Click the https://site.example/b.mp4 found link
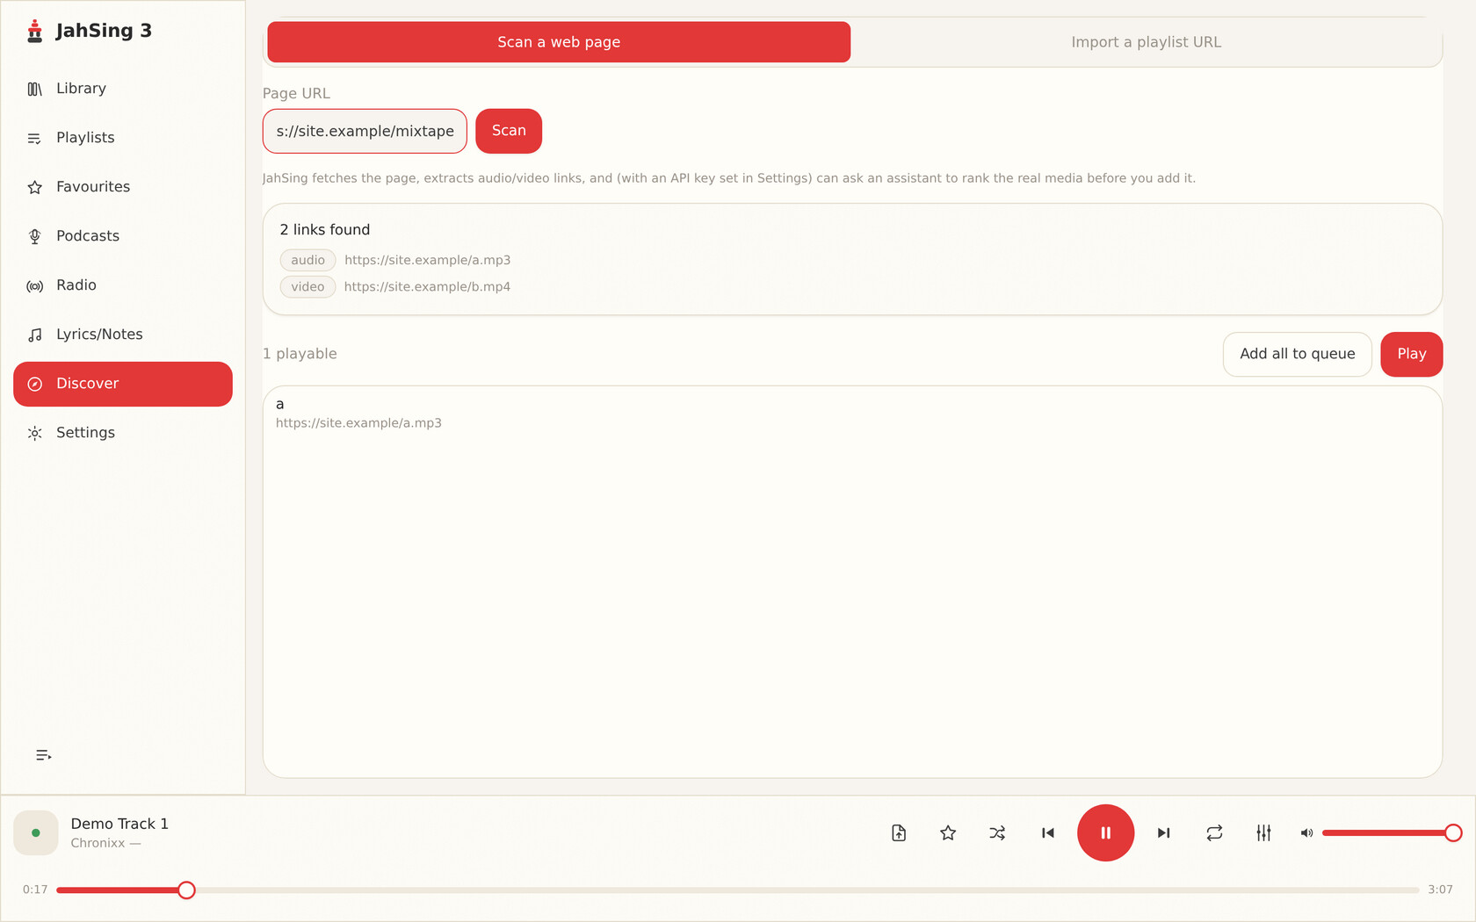 [x=427, y=287]
